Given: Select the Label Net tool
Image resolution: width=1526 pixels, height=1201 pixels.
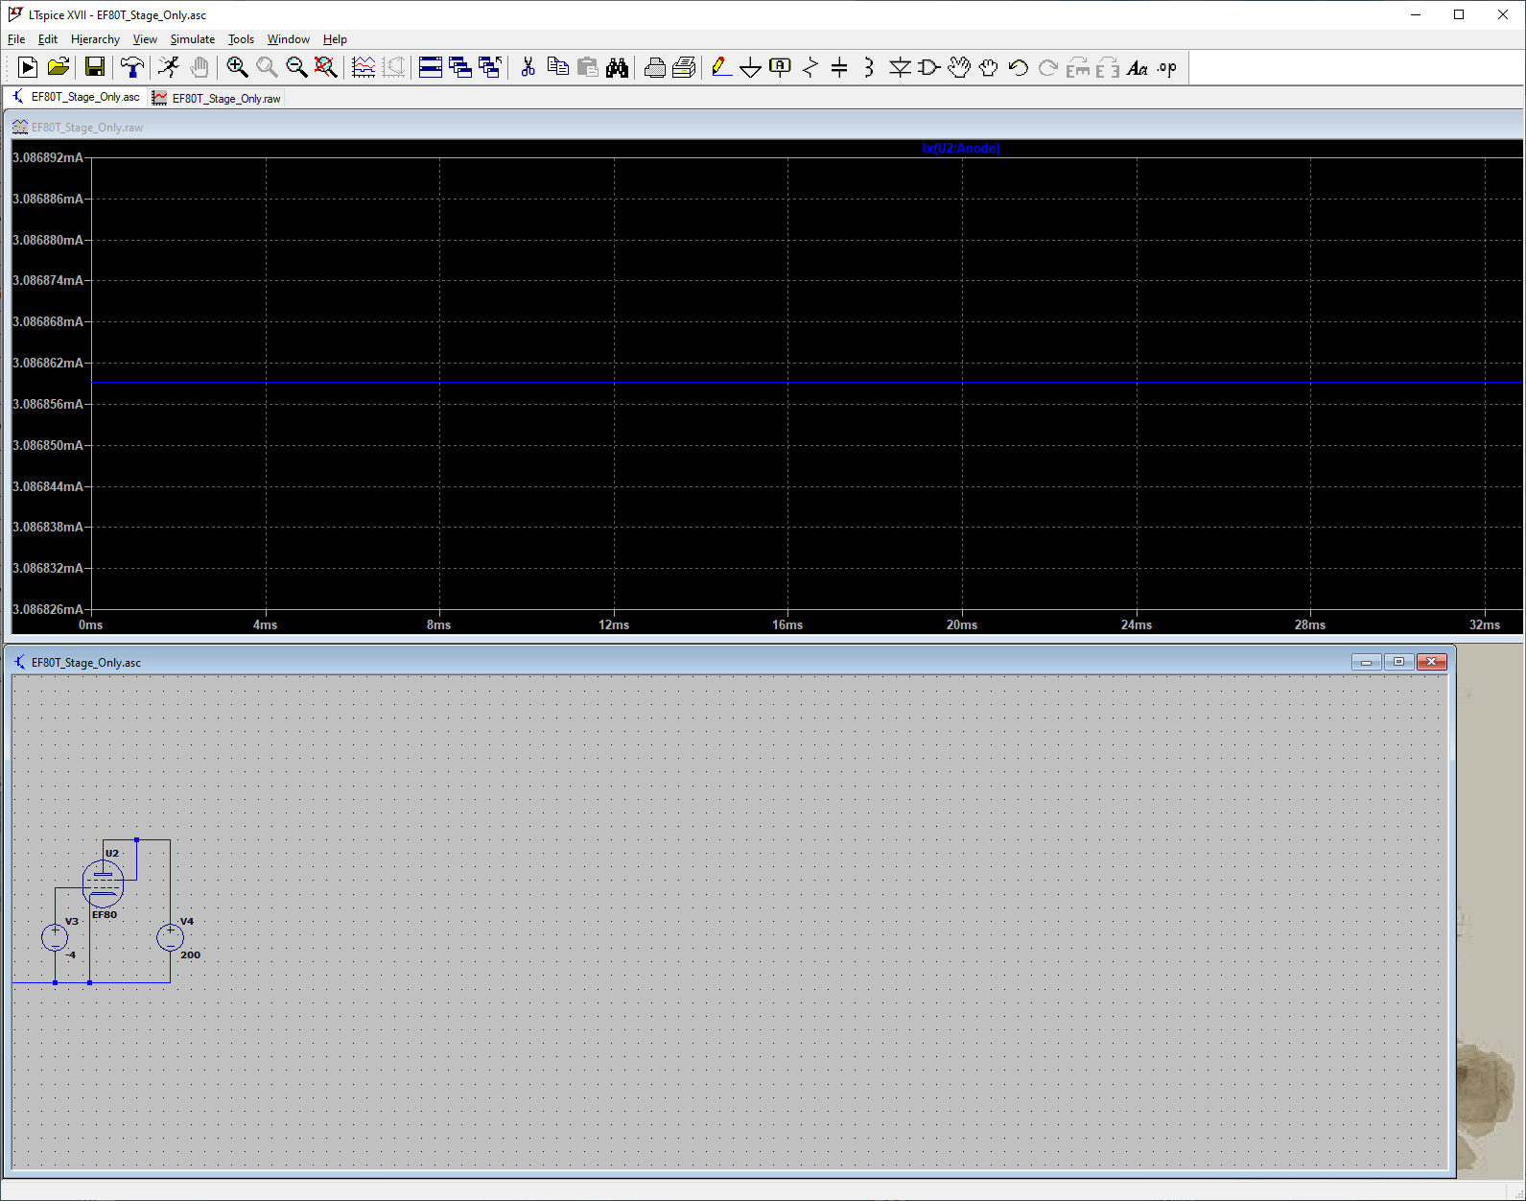Looking at the screenshot, I should (x=781, y=67).
